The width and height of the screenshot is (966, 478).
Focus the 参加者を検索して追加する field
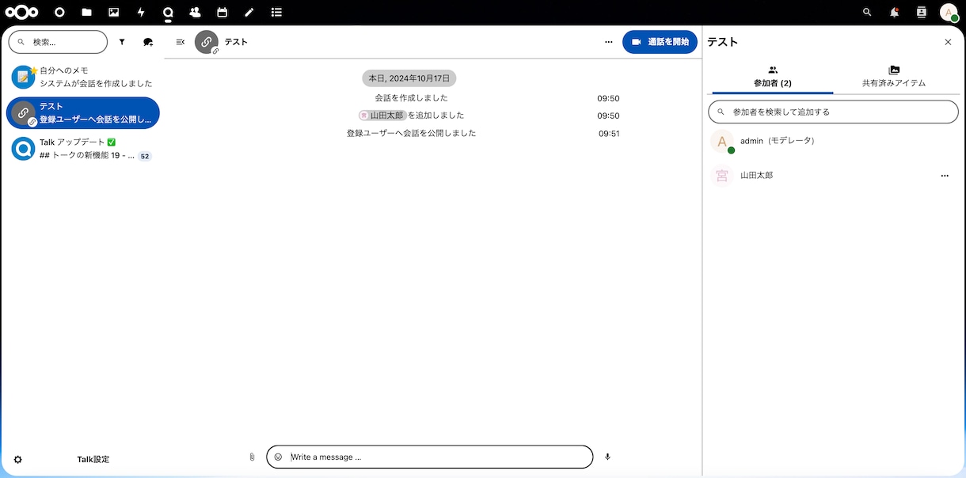tap(833, 112)
